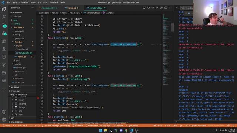The image size is (237, 133).
Task: Expand the TIMELINE section
Action: pos(16,91)
